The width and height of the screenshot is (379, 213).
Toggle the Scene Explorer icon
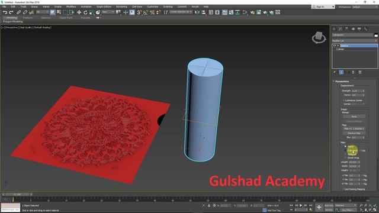(211, 12)
